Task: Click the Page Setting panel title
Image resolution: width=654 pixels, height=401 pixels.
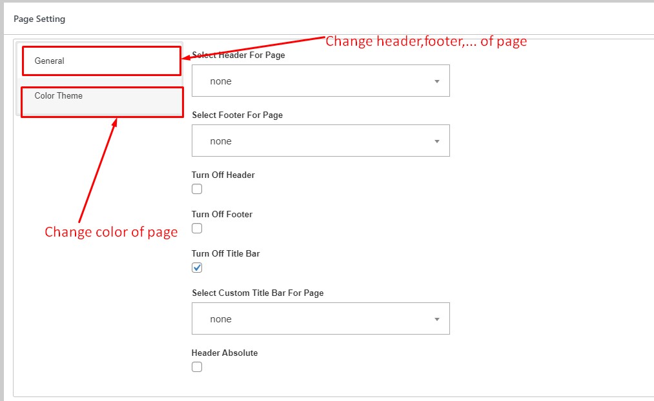Action: pos(39,19)
